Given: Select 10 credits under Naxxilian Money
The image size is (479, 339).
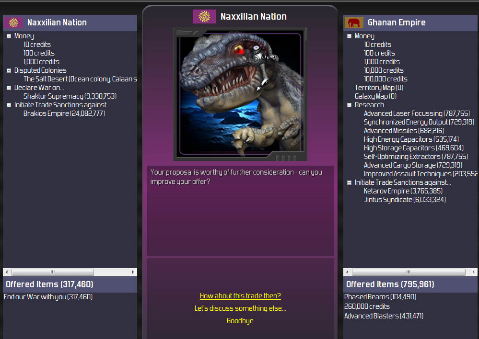Looking at the screenshot, I should click(x=37, y=45).
